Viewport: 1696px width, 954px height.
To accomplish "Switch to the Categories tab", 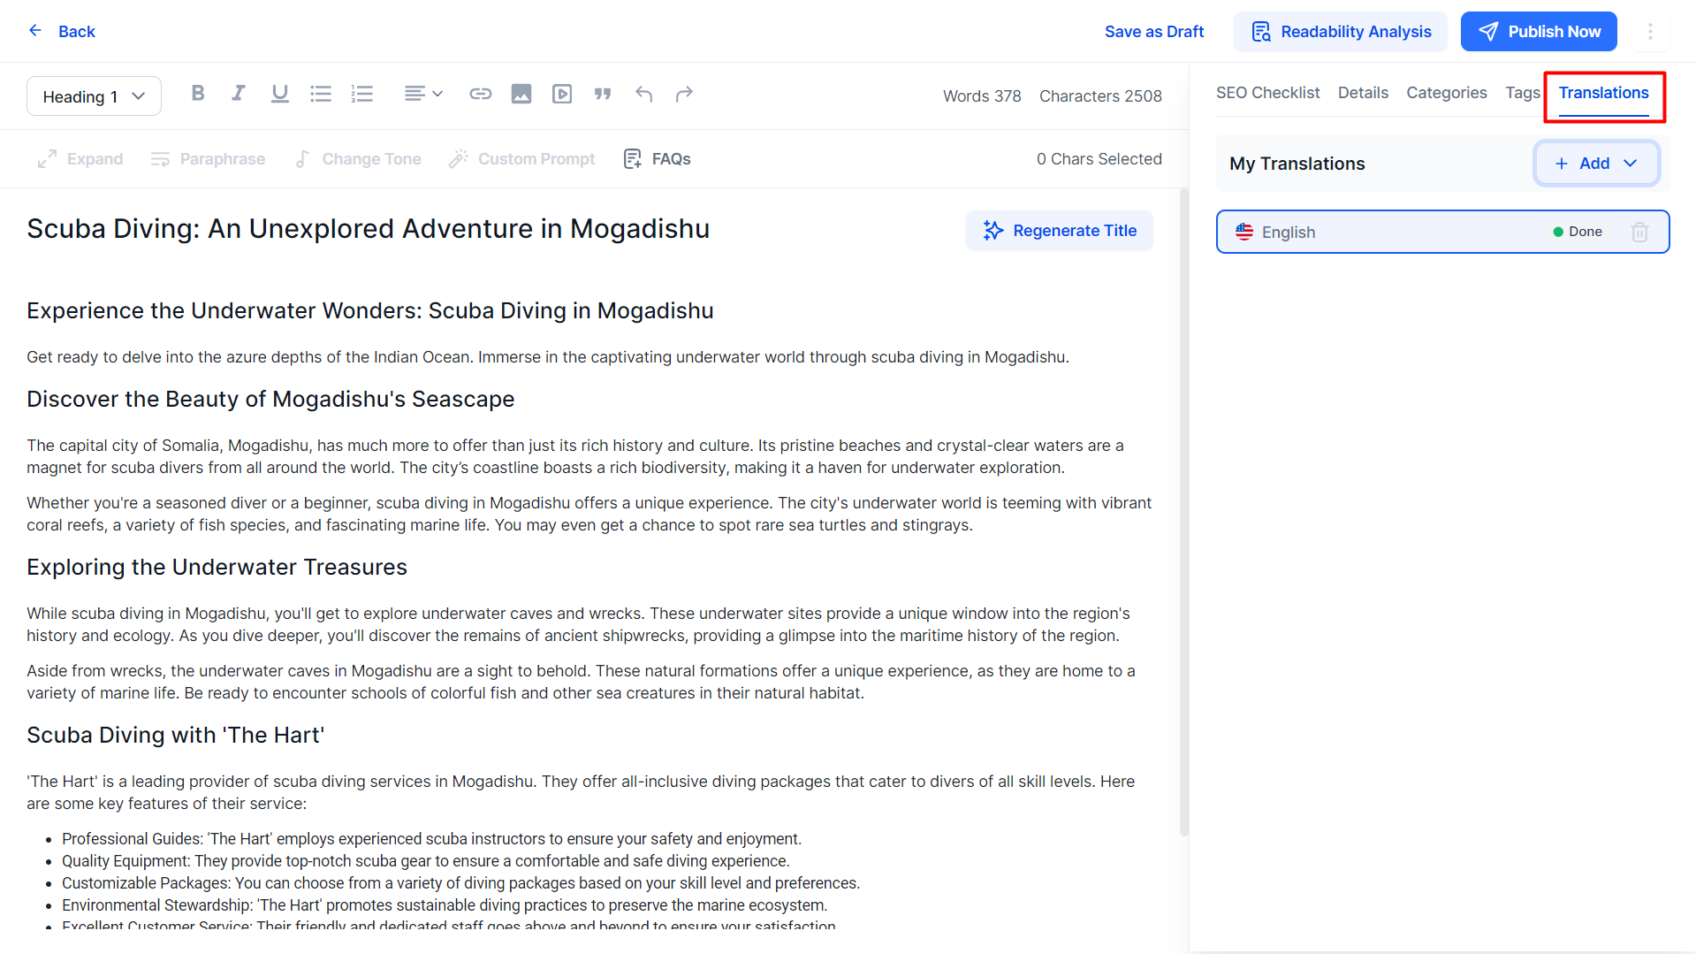I will click(x=1447, y=93).
